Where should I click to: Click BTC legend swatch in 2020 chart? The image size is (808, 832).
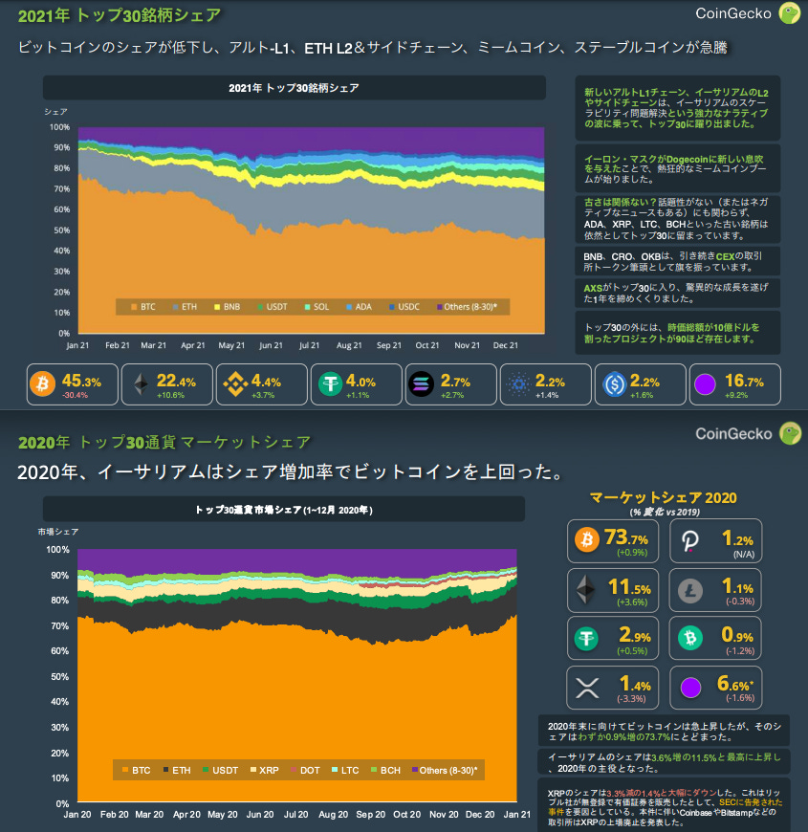(125, 770)
